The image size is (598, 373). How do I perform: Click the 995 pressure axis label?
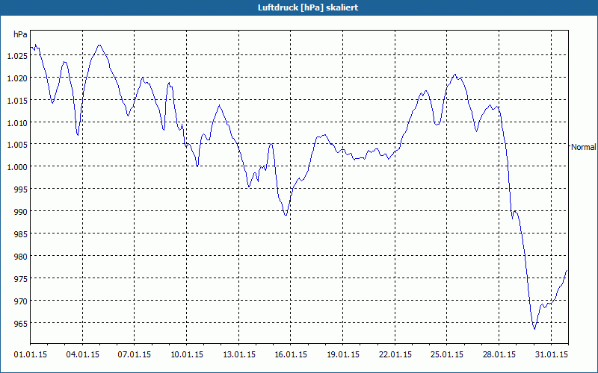(22, 189)
